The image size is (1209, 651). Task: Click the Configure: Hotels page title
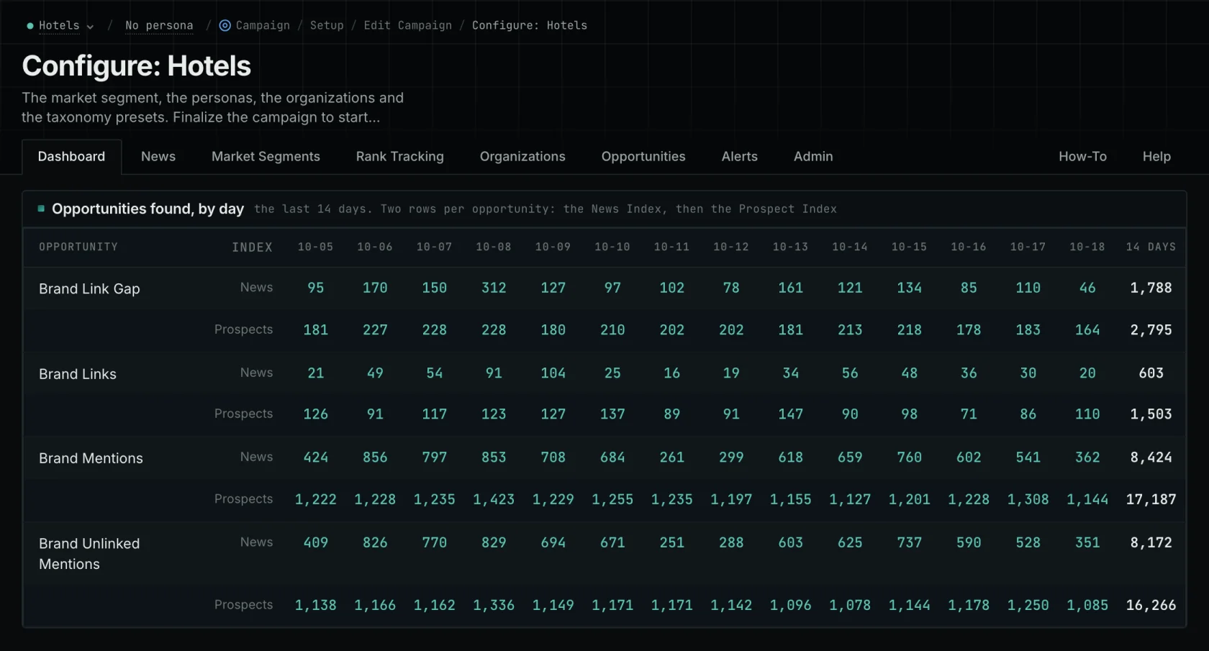pyautogui.click(x=137, y=66)
